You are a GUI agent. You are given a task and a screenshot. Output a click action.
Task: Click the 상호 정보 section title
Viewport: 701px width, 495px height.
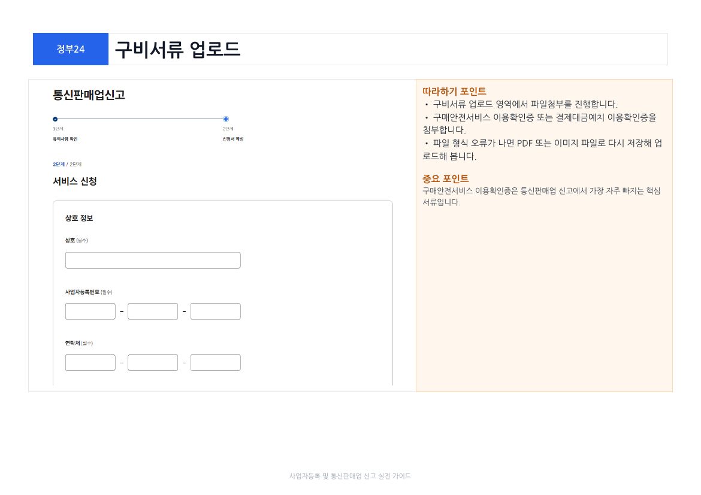click(x=79, y=218)
